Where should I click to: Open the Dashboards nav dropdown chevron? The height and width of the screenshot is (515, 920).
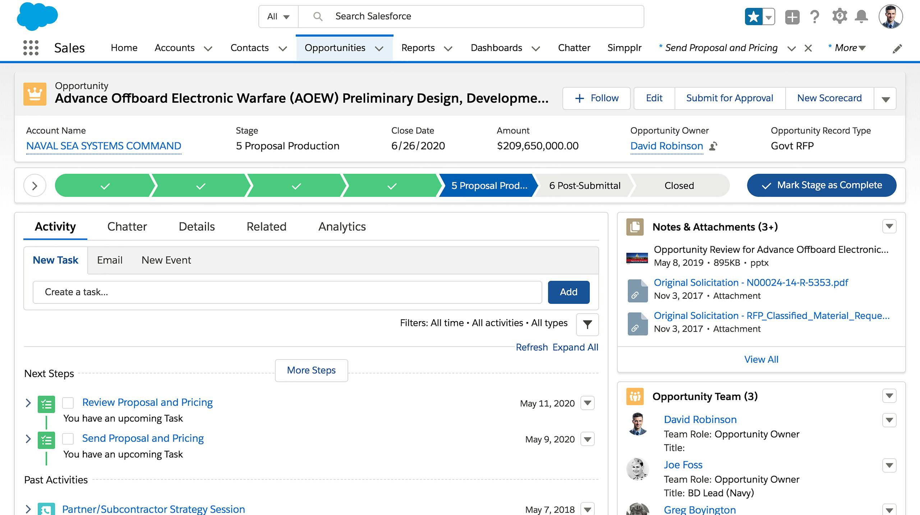(536, 48)
